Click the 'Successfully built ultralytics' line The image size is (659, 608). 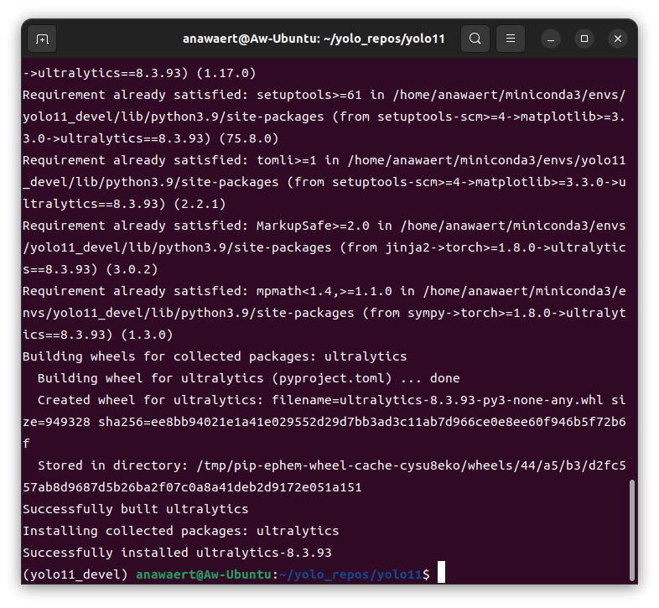pos(135,509)
